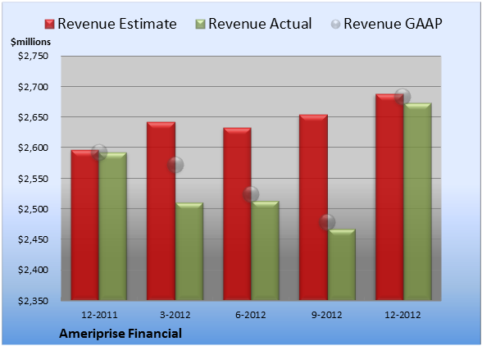The width and height of the screenshot is (482, 346).
Task: Click the '$2,400' axis value
Action: click(x=33, y=270)
